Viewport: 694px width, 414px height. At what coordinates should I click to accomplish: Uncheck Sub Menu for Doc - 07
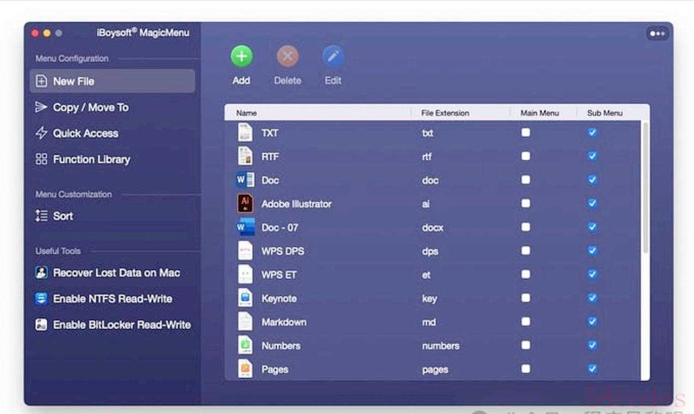pyautogui.click(x=592, y=227)
